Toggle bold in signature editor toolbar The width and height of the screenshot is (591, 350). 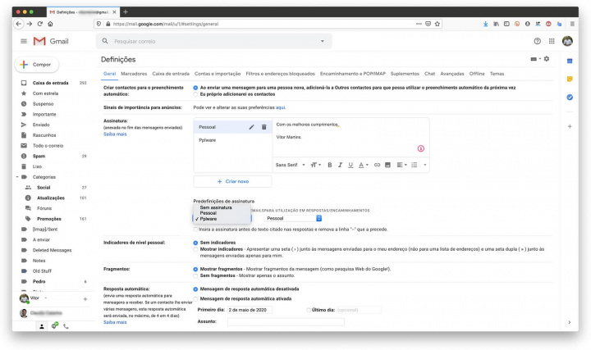tap(329, 165)
